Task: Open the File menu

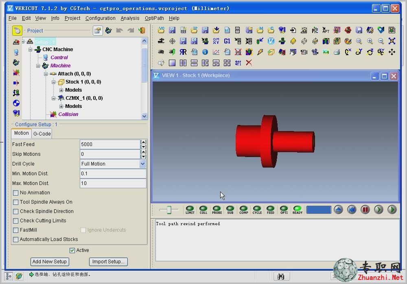Action: (13, 18)
